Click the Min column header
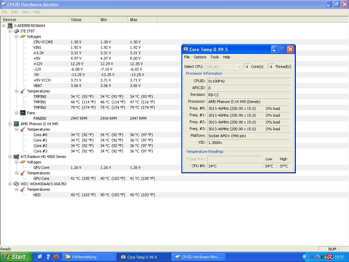 [113, 19]
